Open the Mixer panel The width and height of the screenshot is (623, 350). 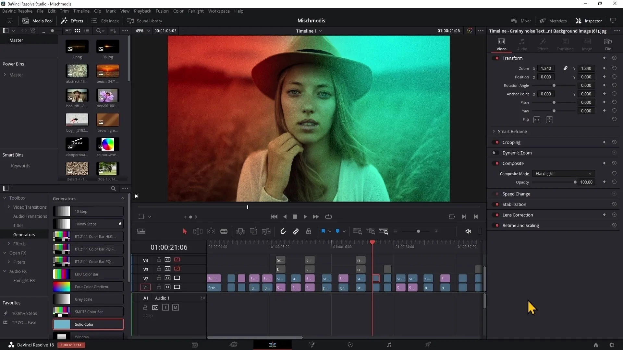[x=521, y=21]
